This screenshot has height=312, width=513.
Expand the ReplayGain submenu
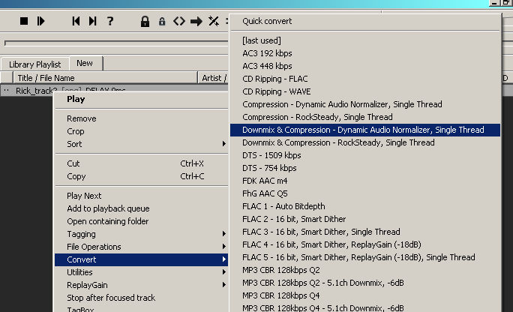pos(141,285)
